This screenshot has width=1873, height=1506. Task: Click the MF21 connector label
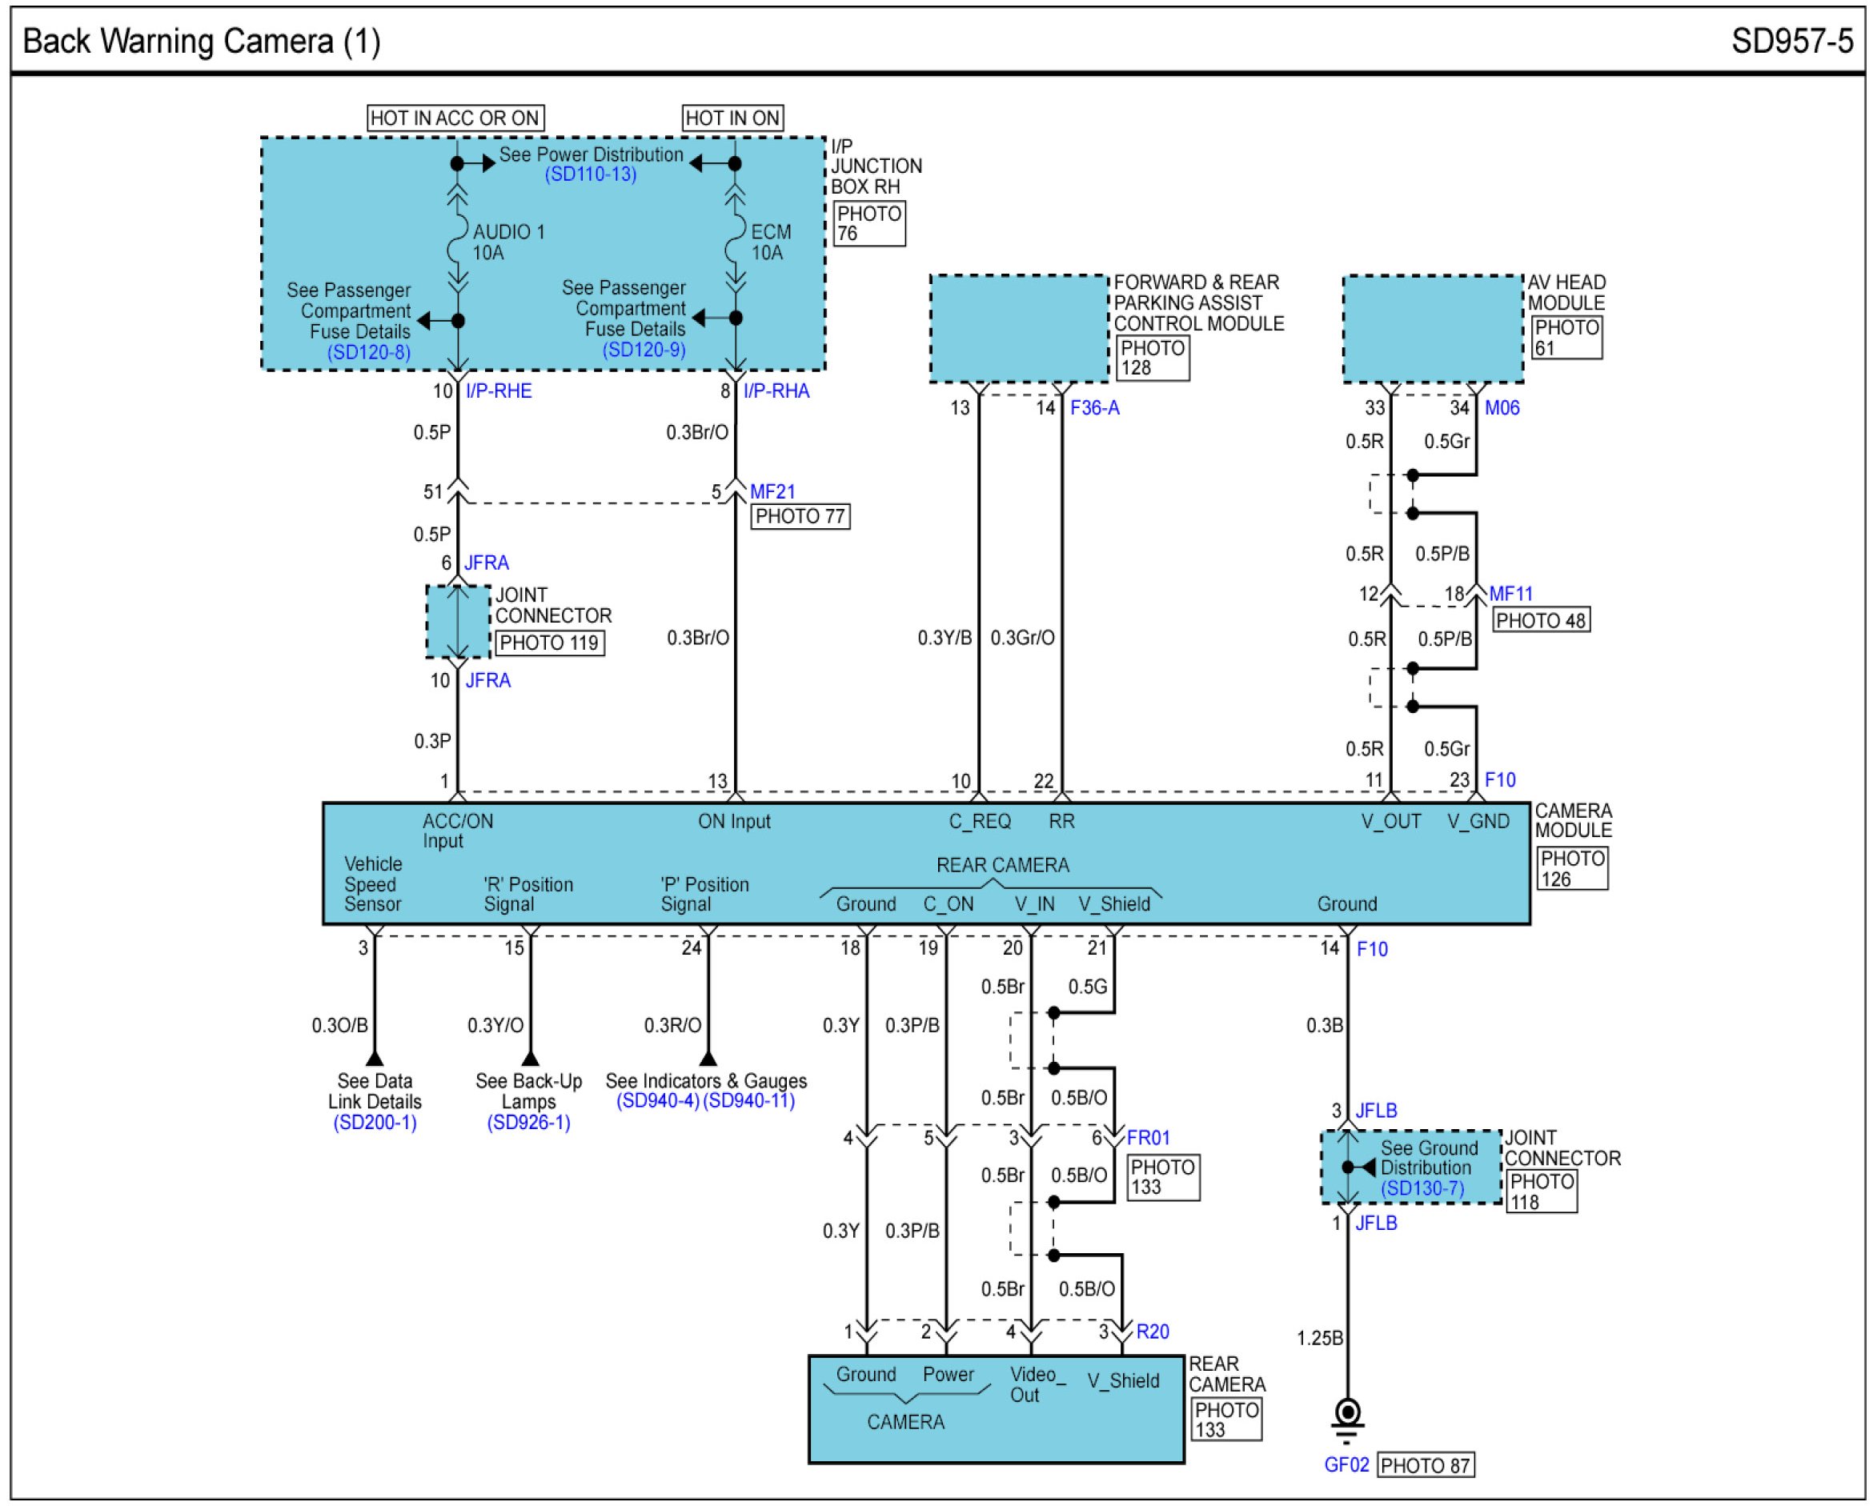(772, 492)
